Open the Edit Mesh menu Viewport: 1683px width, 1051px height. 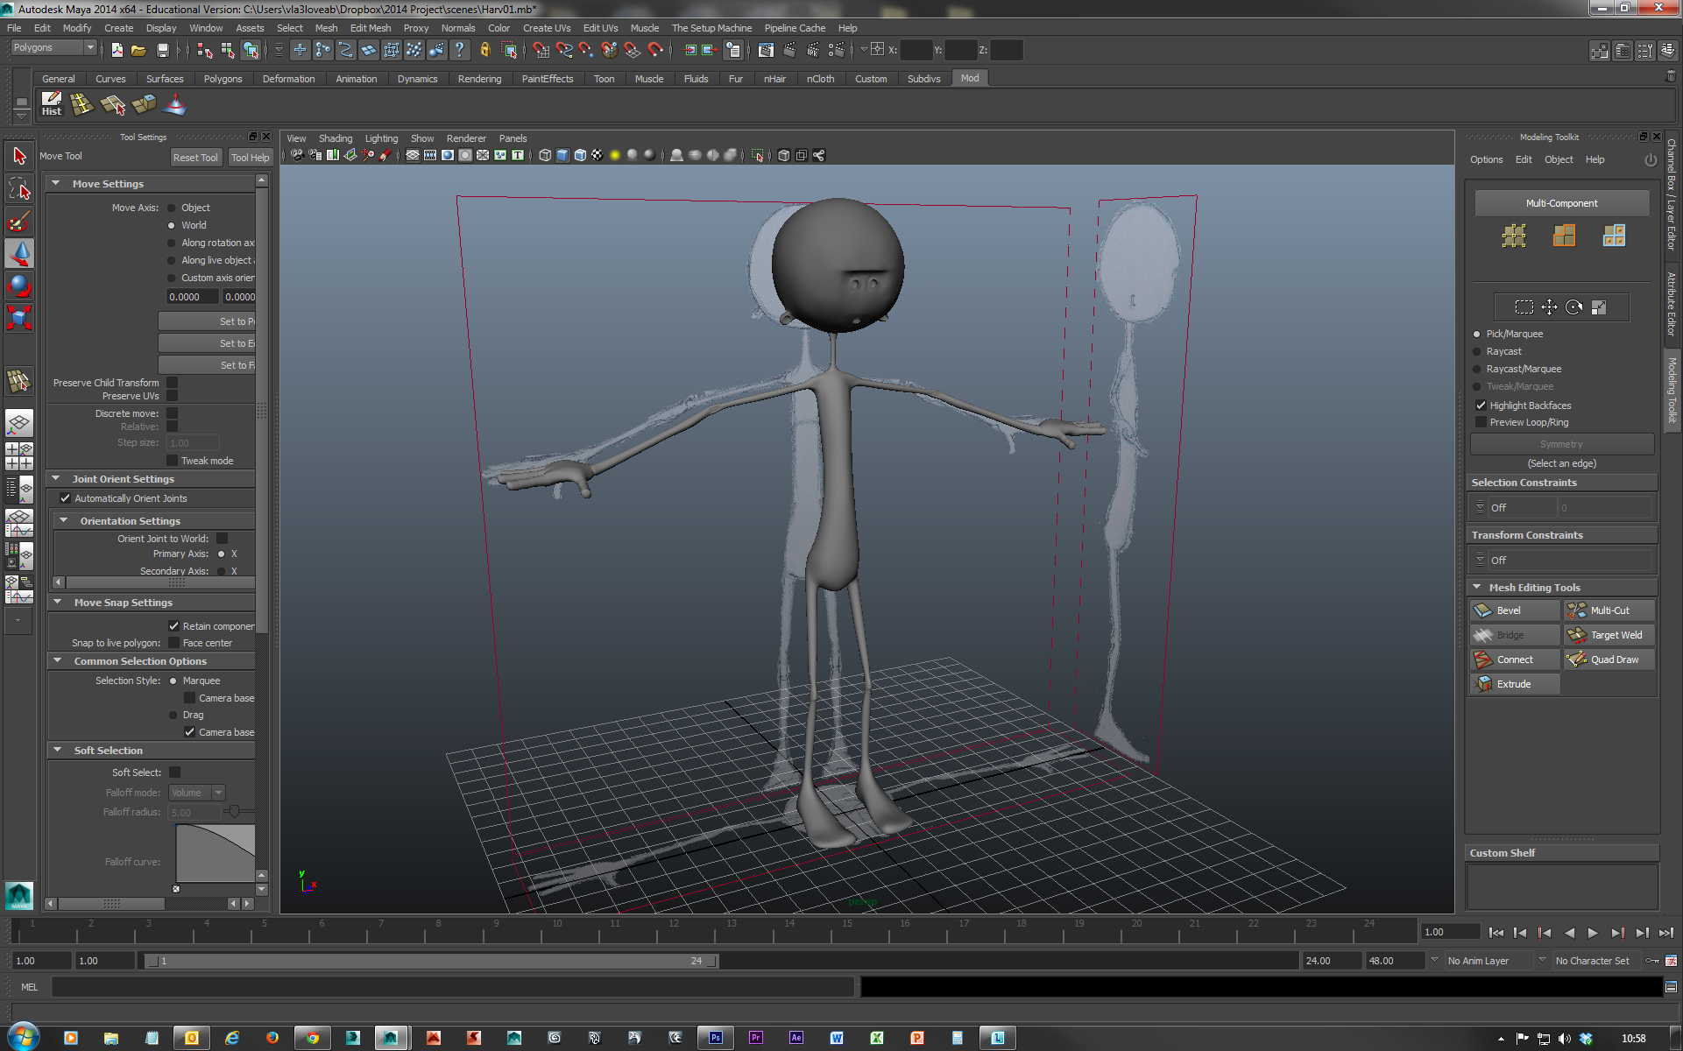(x=370, y=28)
